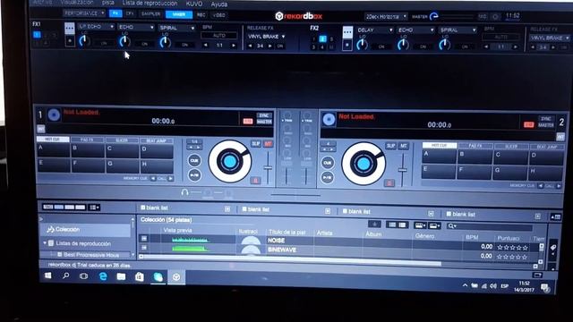The width and height of the screenshot is (573, 322).
Task: Open Microsoft Edge from taskbar
Action: [103, 276]
